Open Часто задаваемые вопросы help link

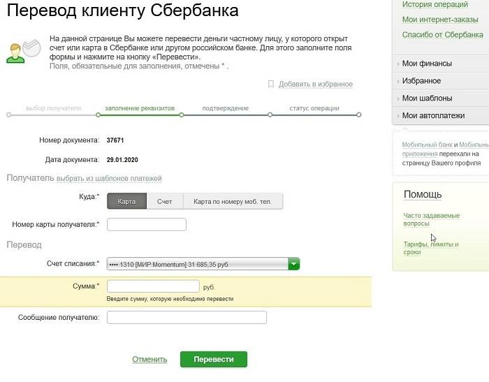(x=431, y=219)
